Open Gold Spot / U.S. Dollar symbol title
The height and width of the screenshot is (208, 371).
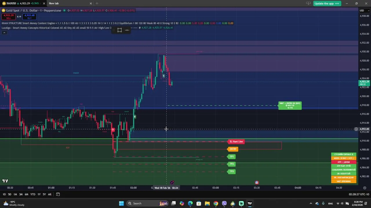tap(33, 10)
